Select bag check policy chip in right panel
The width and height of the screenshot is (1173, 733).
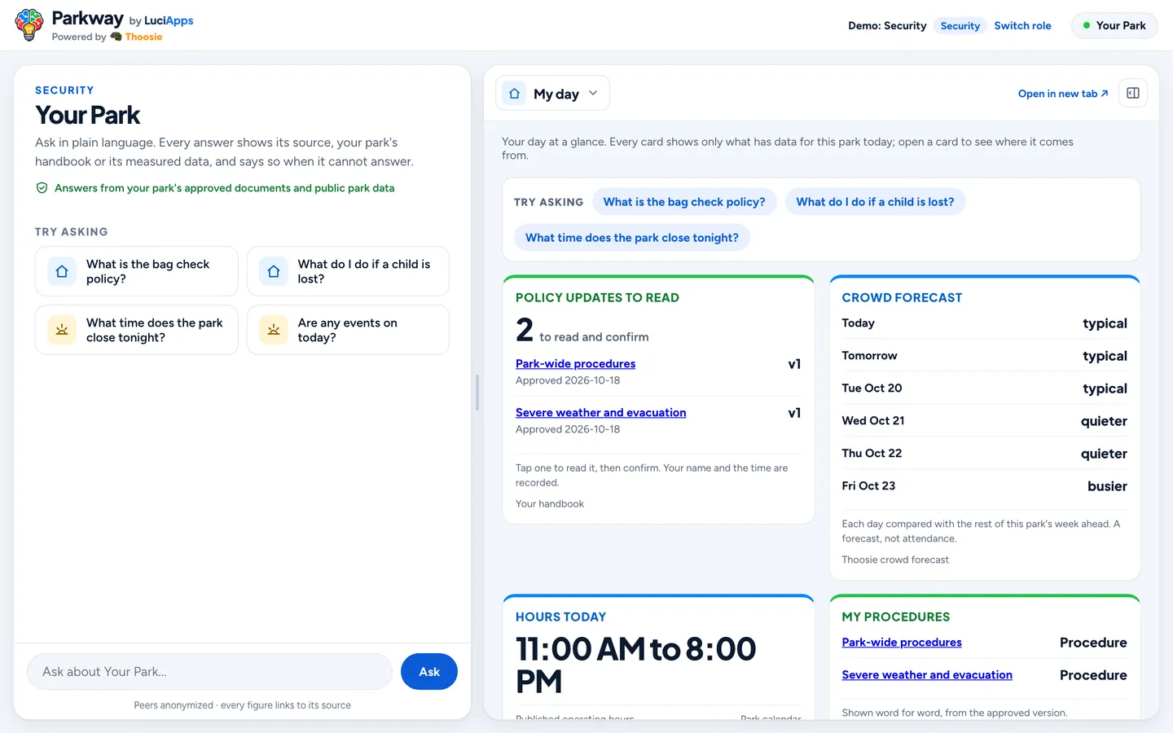pyautogui.click(x=684, y=202)
